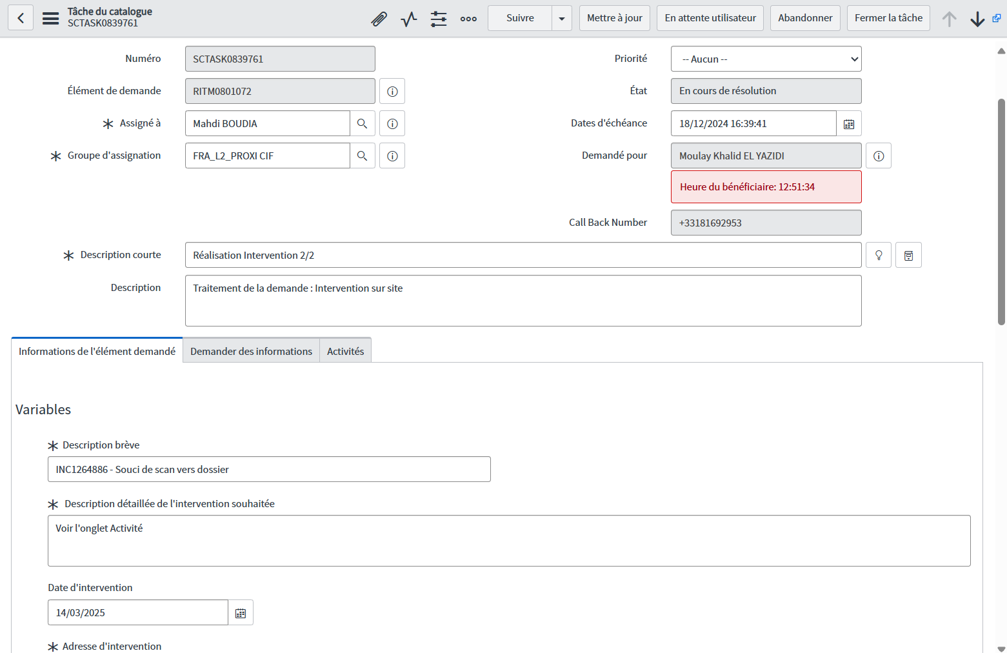Click Mettre à jour button
The image size is (1007, 653).
point(615,18)
